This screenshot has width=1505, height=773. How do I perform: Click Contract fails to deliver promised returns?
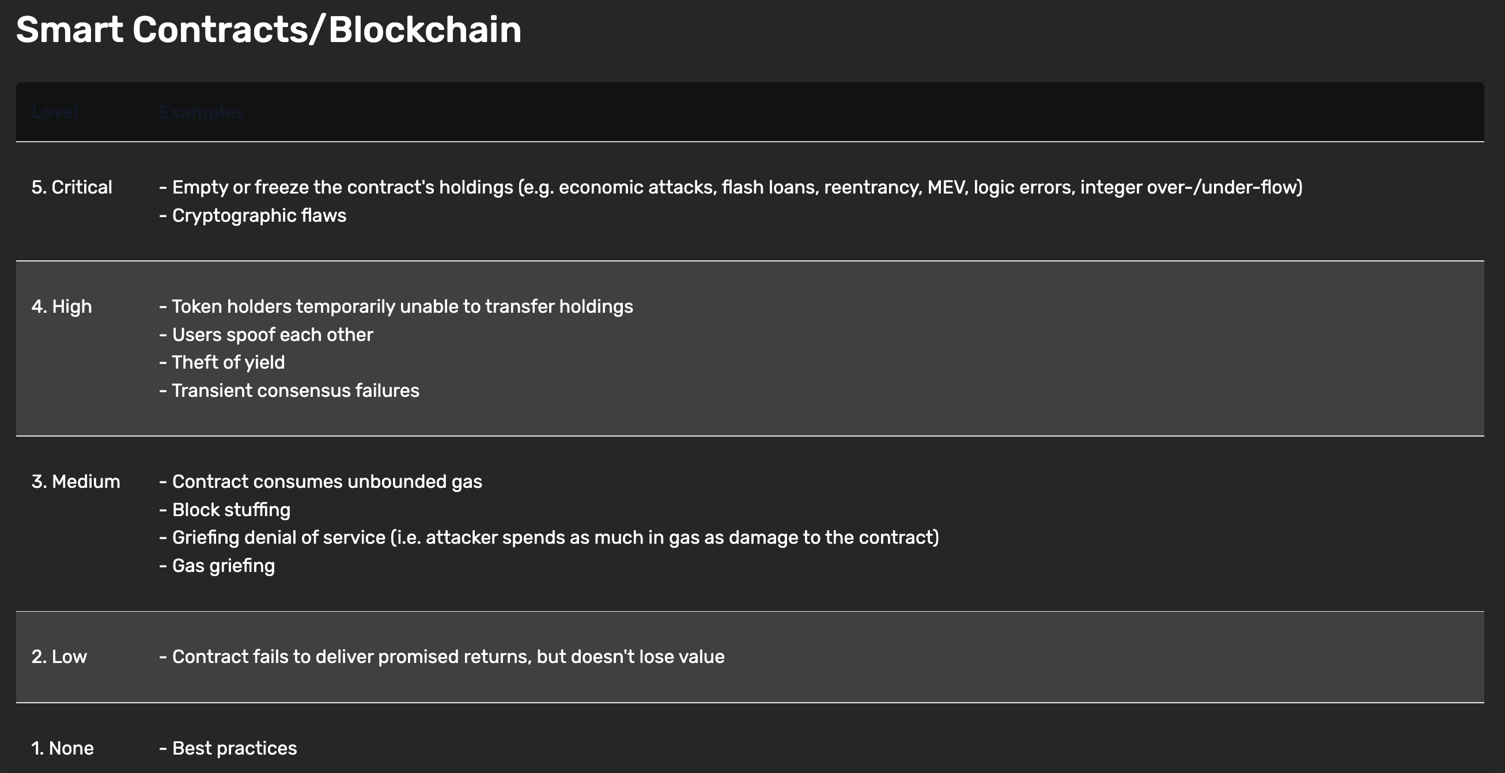tap(442, 657)
